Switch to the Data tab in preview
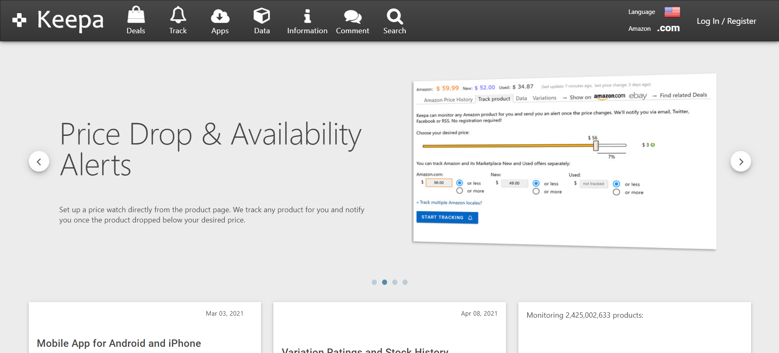779x353 pixels. click(x=521, y=99)
